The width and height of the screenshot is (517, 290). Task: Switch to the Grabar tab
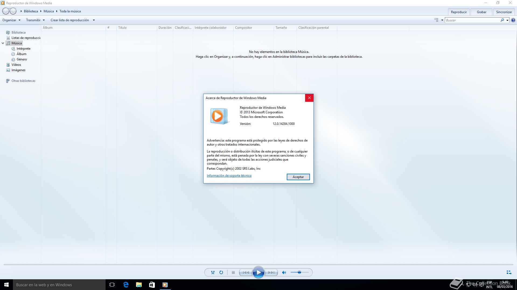481,12
